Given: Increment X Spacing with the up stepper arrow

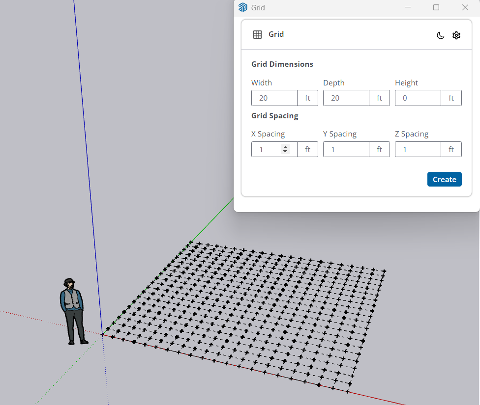Looking at the screenshot, I should 286,147.
